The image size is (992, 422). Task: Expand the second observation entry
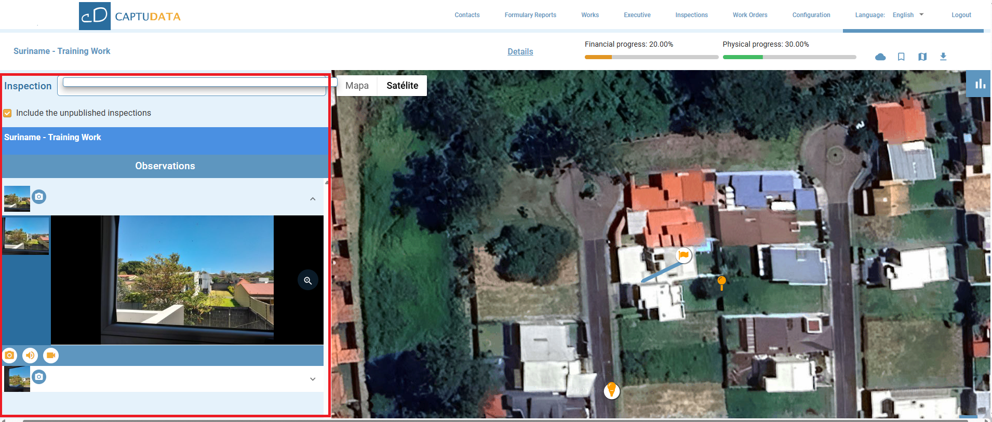click(x=313, y=379)
